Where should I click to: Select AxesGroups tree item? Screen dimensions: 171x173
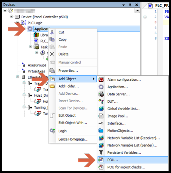click(x=37, y=65)
